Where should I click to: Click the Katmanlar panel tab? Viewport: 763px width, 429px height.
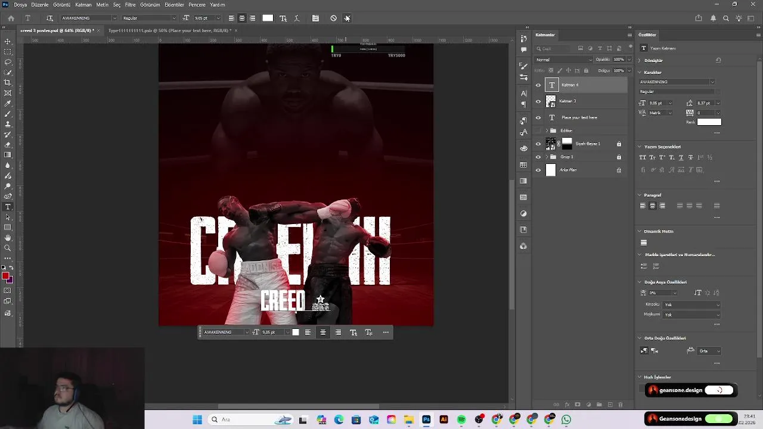(x=545, y=35)
